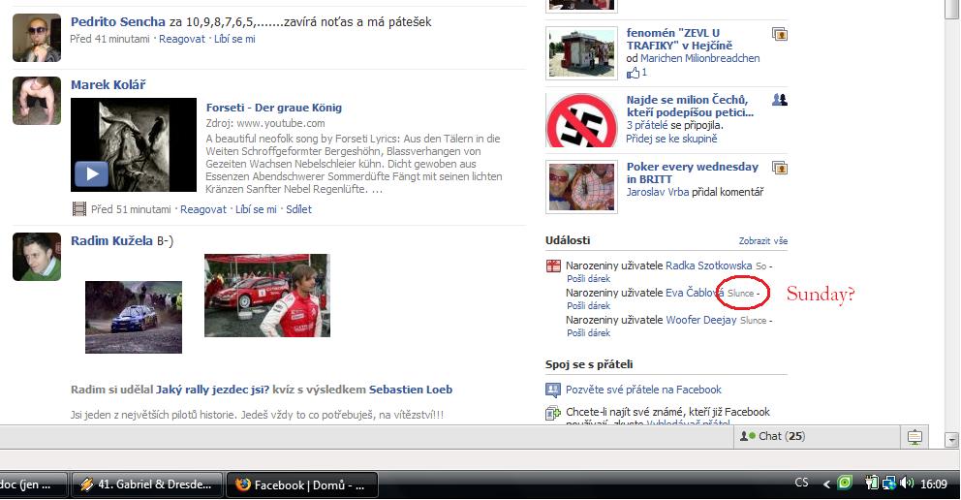Click the invite friends icon next to Pozvěte
The image size is (961, 500).
point(553,390)
